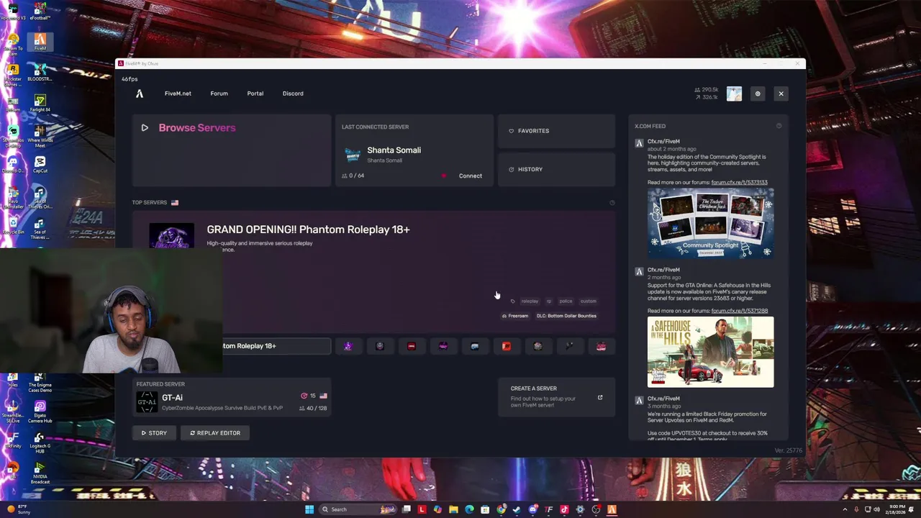Image resolution: width=921 pixels, height=518 pixels.
Task: Switch to FiveM taskbar icon
Action: click(x=612, y=509)
